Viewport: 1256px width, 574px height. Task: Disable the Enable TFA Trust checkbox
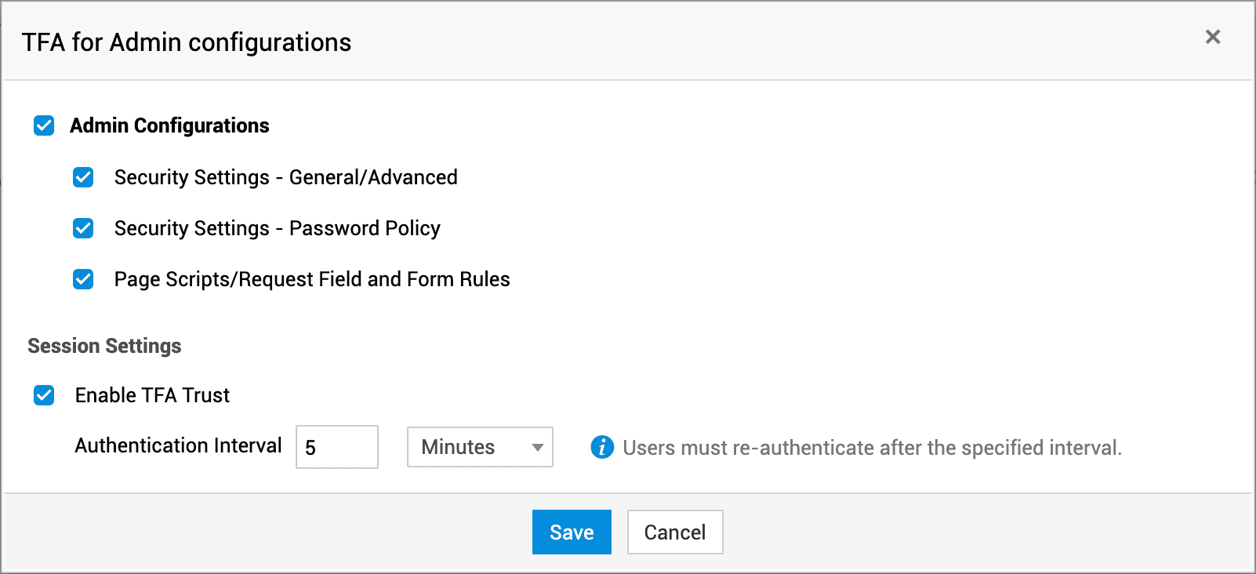(x=44, y=395)
